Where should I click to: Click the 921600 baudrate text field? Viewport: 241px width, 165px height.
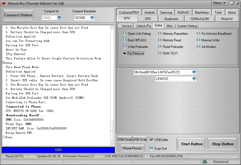click(x=82, y=18)
